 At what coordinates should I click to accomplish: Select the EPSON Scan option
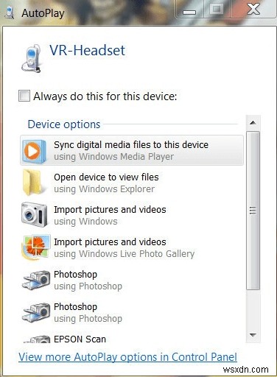(132, 339)
